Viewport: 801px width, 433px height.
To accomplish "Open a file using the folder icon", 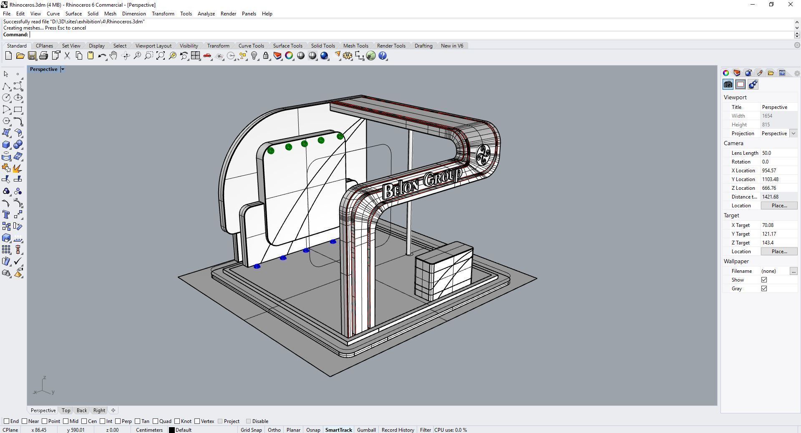I will click(20, 56).
